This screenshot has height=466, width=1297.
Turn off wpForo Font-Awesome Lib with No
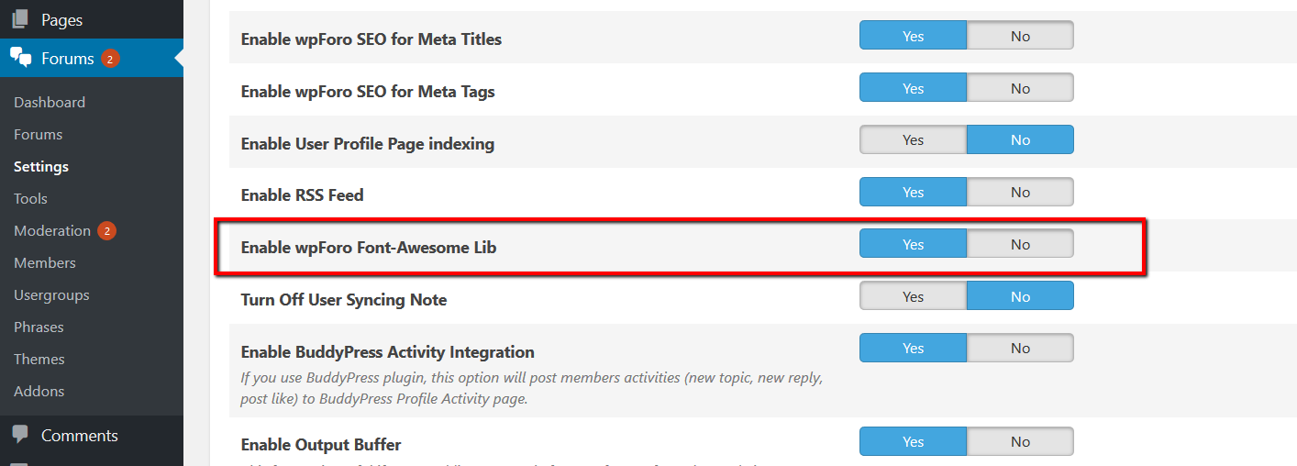(1020, 245)
